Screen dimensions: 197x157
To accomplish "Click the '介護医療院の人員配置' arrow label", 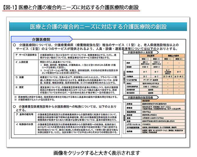I will [140, 52].
